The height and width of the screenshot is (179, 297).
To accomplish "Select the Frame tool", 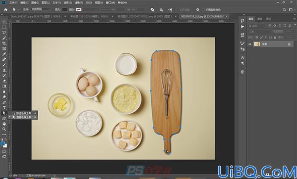I will pyautogui.click(x=4, y=49).
